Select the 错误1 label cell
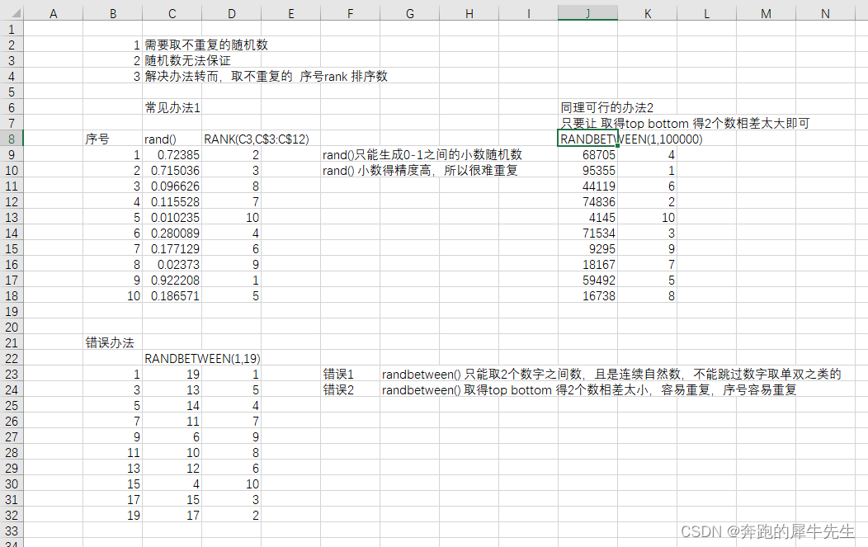Viewport: 868px width, 547px height. pos(350,374)
